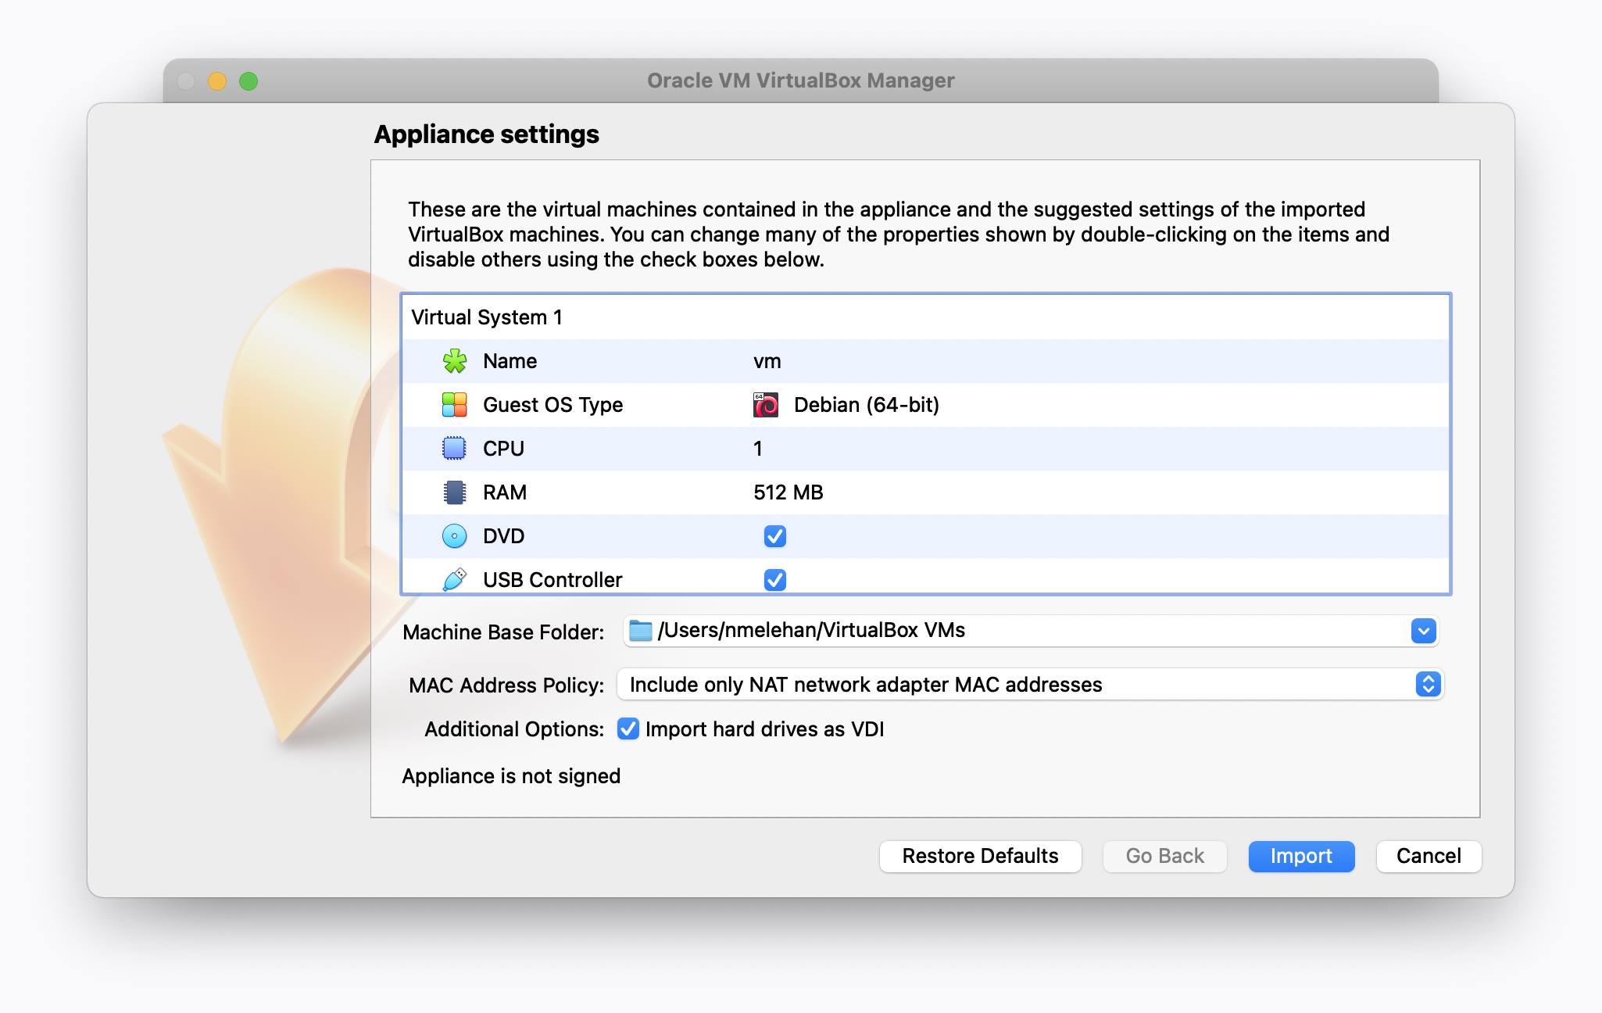1602x1013 pixels.
Task: Click the Import button
Action: (x=1300, y=856)
